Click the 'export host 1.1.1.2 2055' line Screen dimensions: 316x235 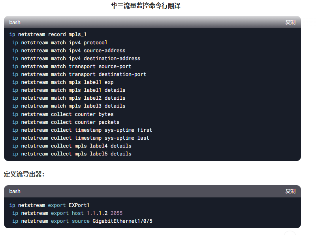tap(67, 213)
